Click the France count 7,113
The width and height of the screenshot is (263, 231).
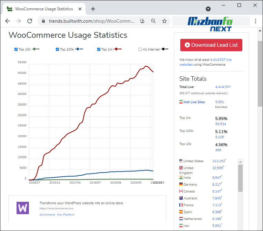coord(217,205)
